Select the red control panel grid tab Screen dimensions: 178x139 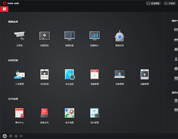(4, 9)
